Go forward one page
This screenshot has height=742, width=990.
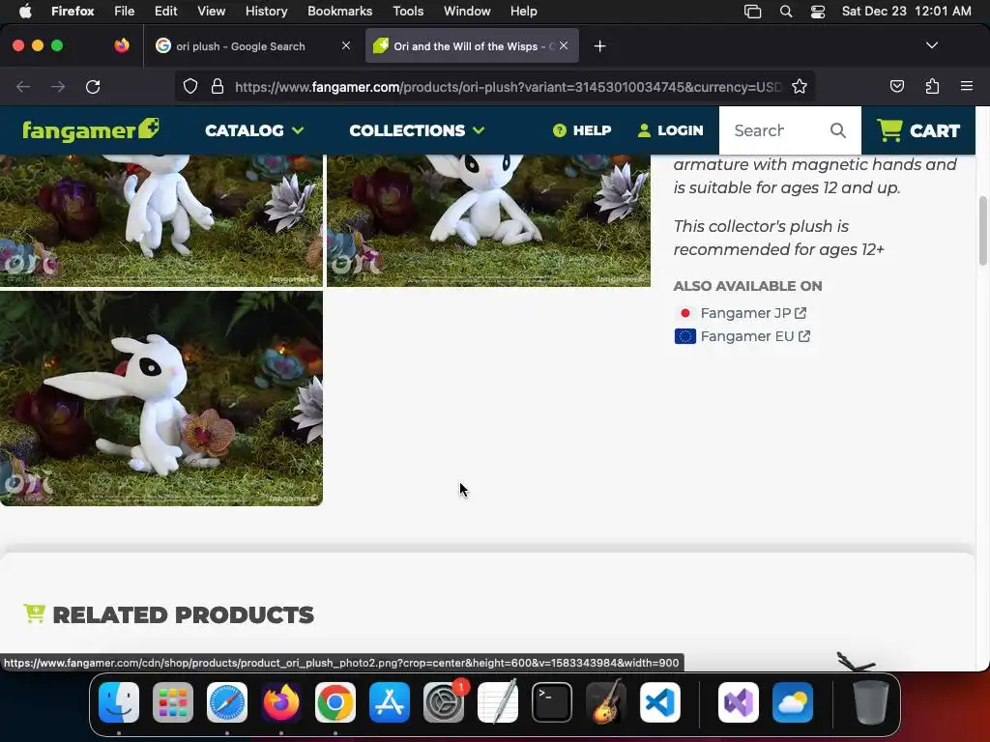[58, 86]
